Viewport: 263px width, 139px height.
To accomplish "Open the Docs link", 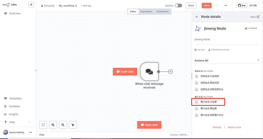I will [x=255, y=17].
